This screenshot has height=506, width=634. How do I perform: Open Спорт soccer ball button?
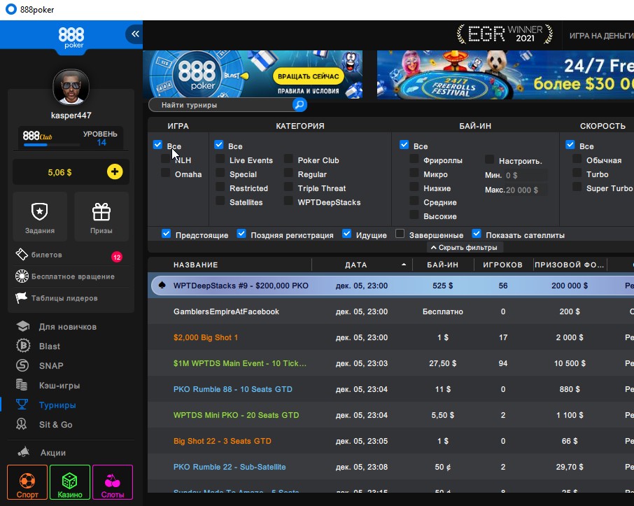(27, 482)
